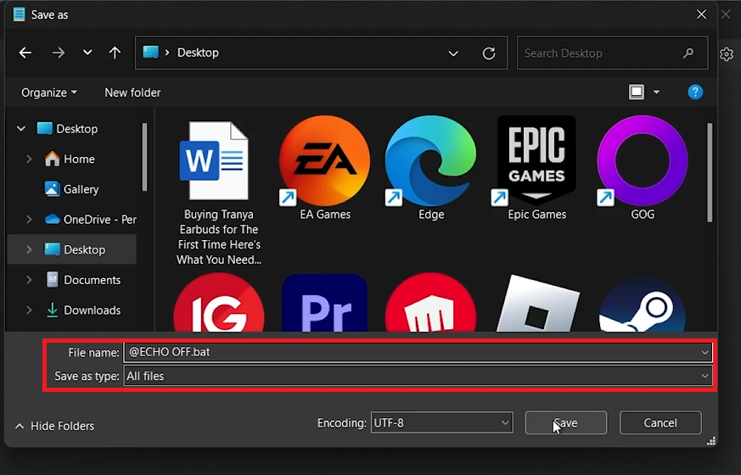This screenshot has height=475, width=741.
Task: Refresh the Desktop folder view
Action: [x=489, y=53]
